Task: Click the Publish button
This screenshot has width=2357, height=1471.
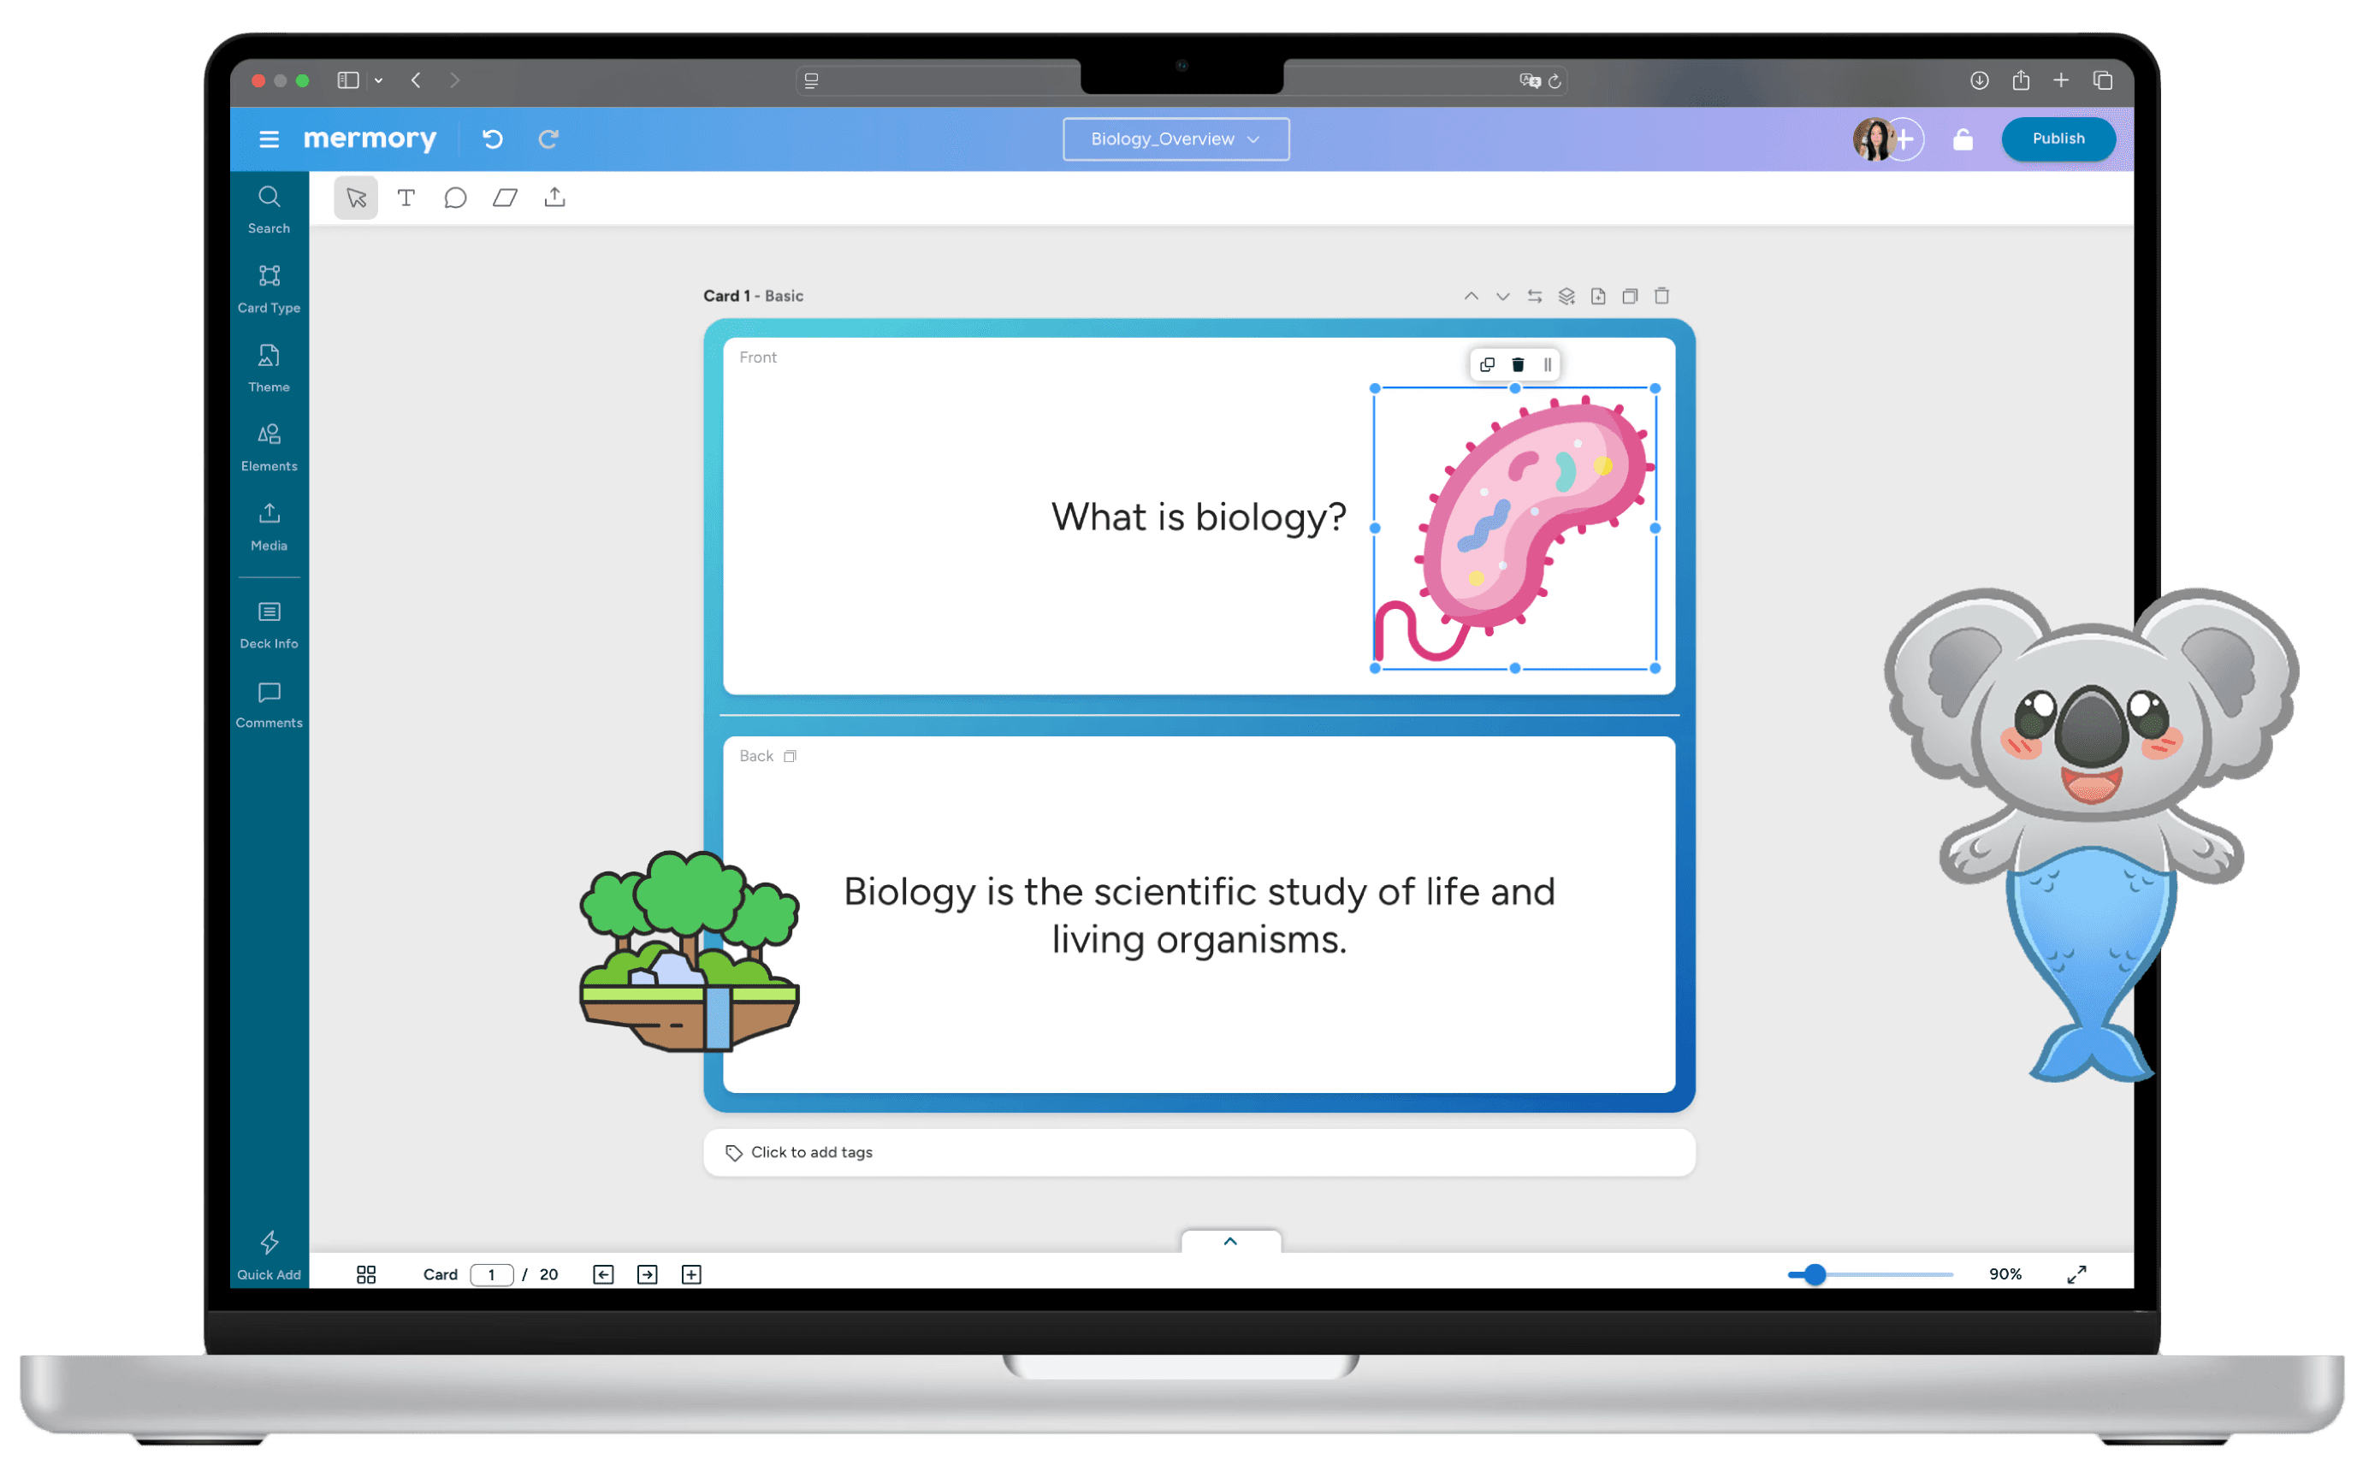Action: pyautogui.click(x=2058, y=139)
